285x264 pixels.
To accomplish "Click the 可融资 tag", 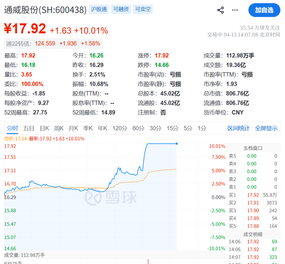I will [121, 9].
